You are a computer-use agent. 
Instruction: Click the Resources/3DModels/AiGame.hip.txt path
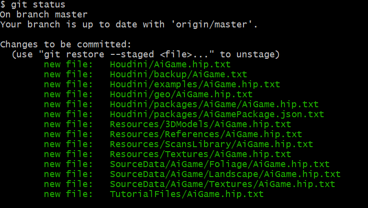[200, 124]
